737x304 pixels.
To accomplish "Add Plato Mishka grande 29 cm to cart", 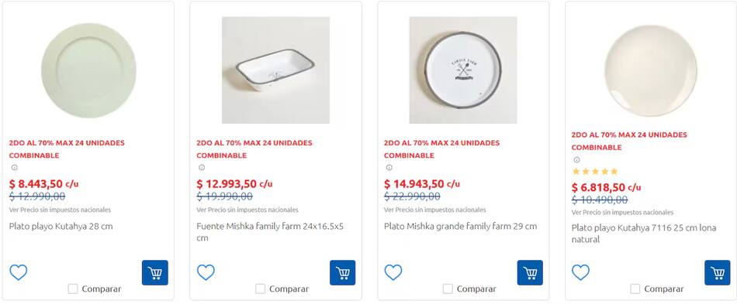I will point(530,272).
